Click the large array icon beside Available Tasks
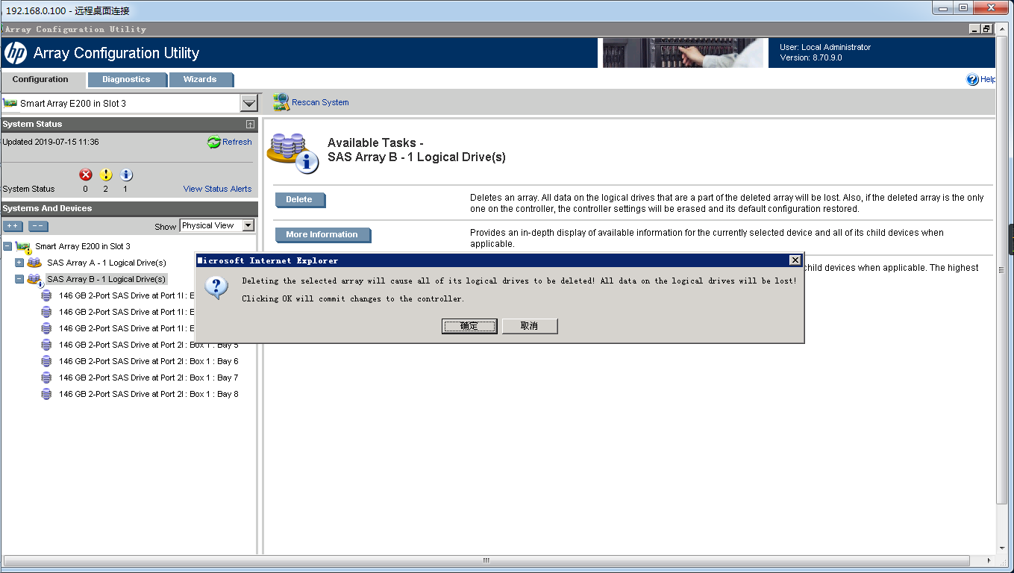Image resolution: width=1014 pixels, height=573 pixels. [292, 152]
